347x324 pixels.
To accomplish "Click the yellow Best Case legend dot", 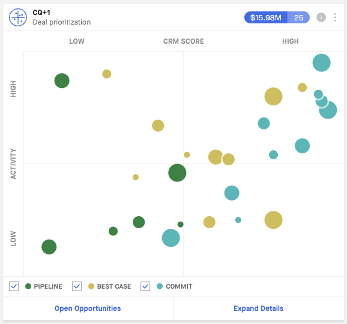I will point(91,286).
